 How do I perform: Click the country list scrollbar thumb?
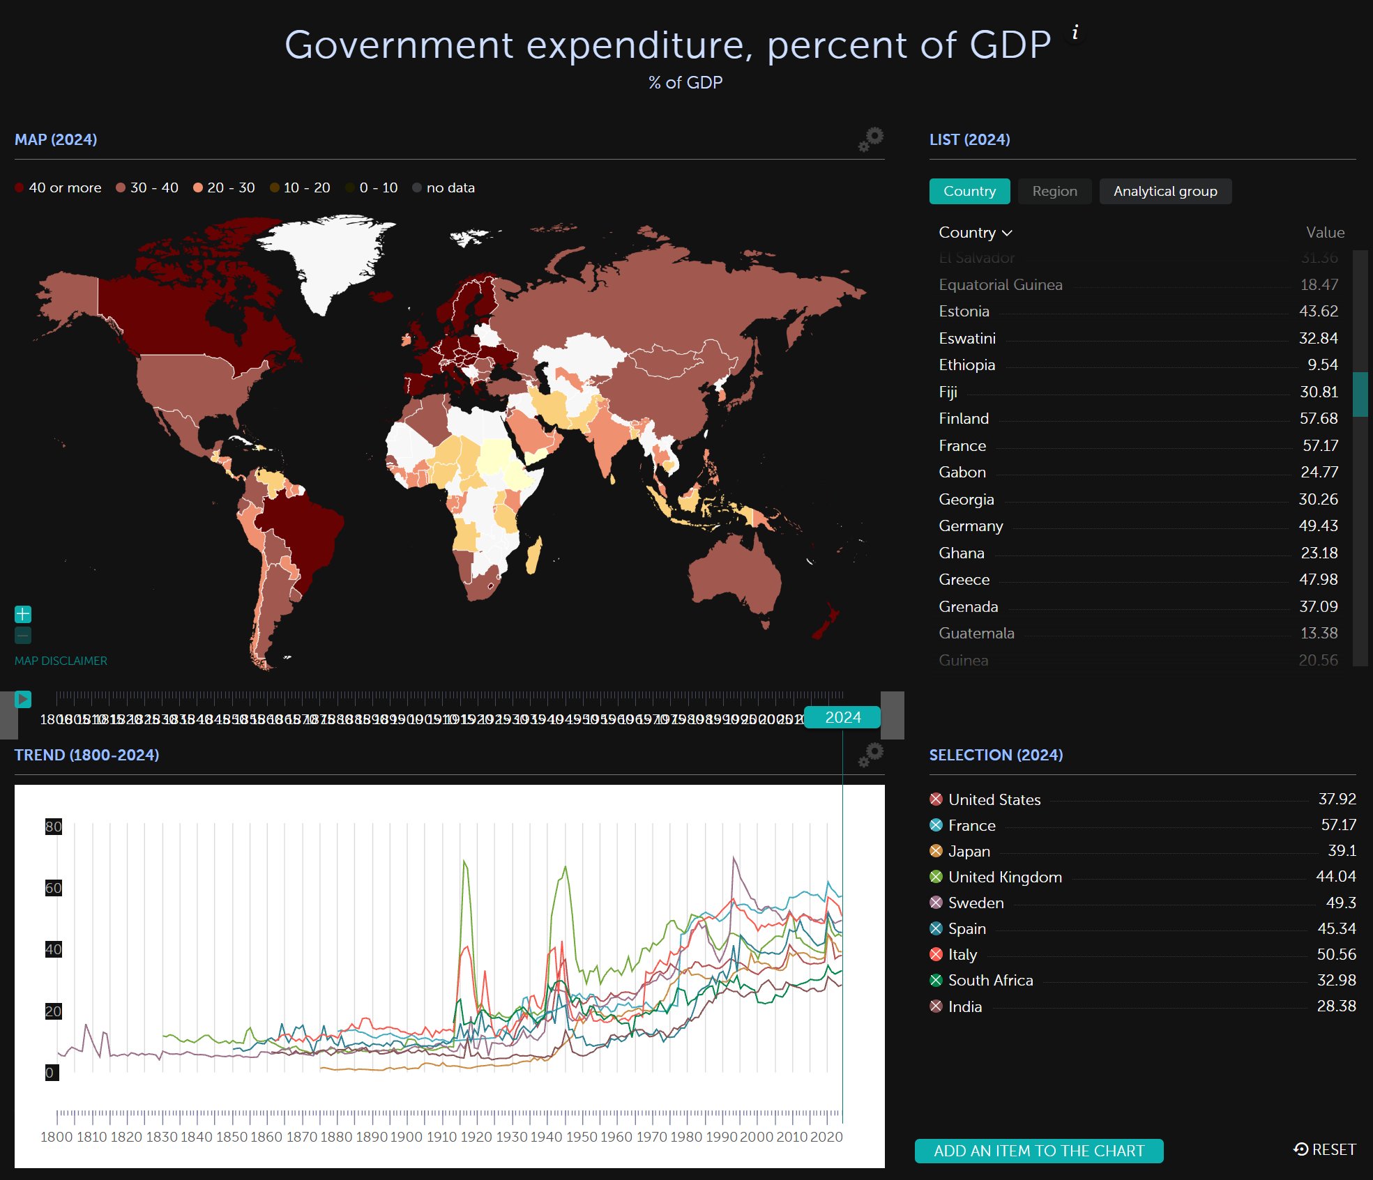[1360, 394]
